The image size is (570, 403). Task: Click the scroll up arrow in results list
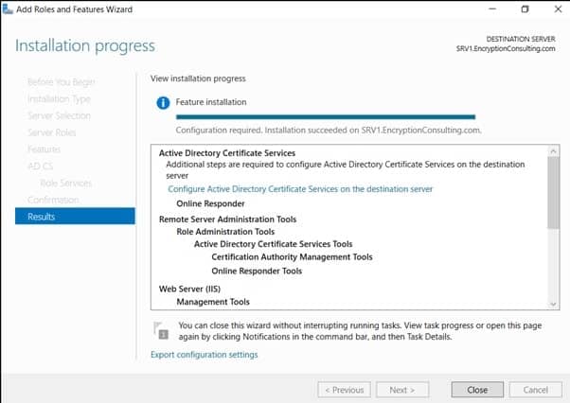(x=553, y=150)
